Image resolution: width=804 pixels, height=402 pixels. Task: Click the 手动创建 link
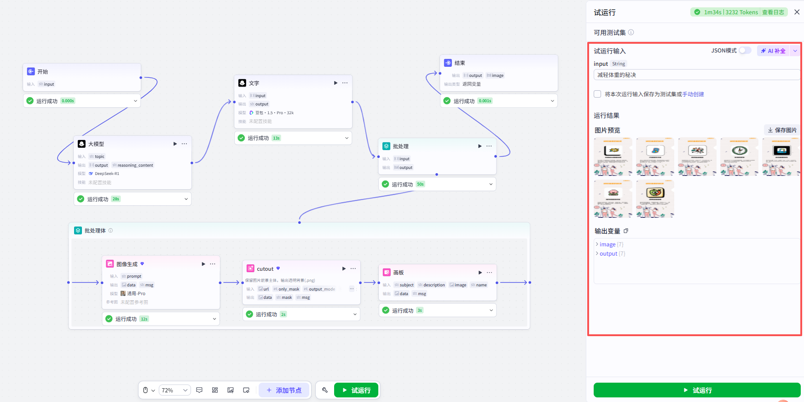pos(693,94)
